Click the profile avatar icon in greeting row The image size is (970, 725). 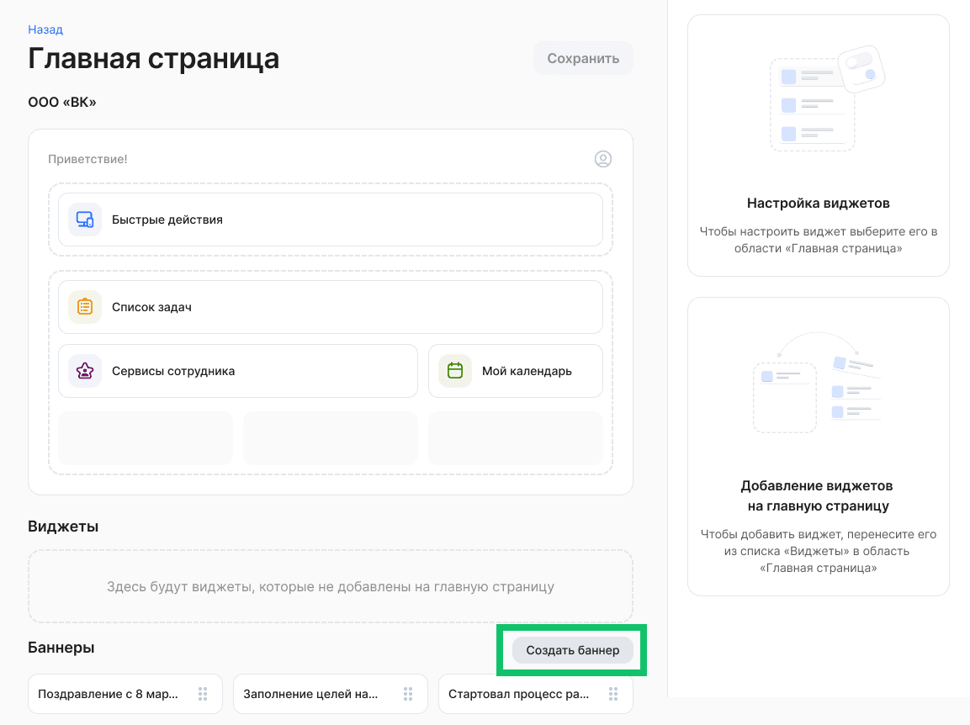click(603, 159)
